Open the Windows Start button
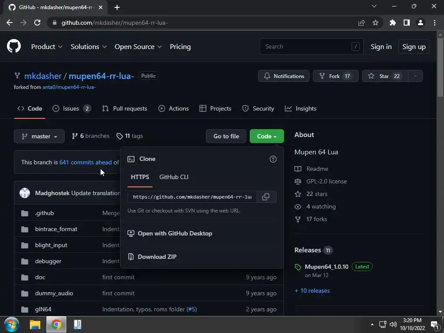The width and height of the screenshot is (444, 333). 12,324
